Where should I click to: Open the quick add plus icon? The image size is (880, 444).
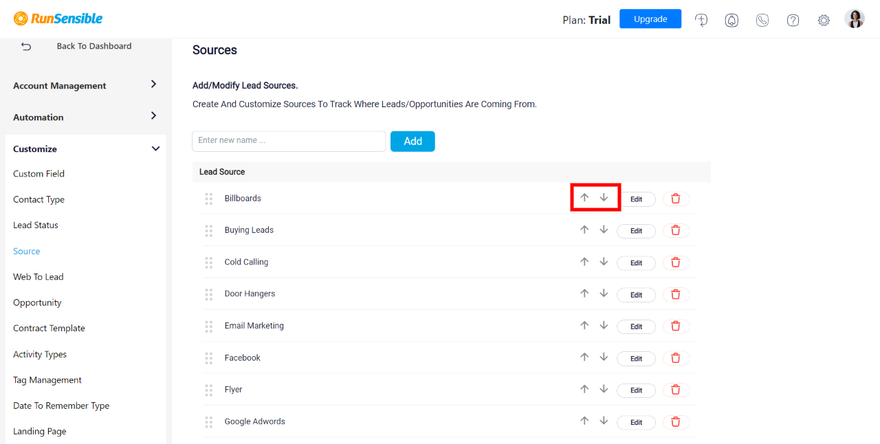tap(701, 20)
